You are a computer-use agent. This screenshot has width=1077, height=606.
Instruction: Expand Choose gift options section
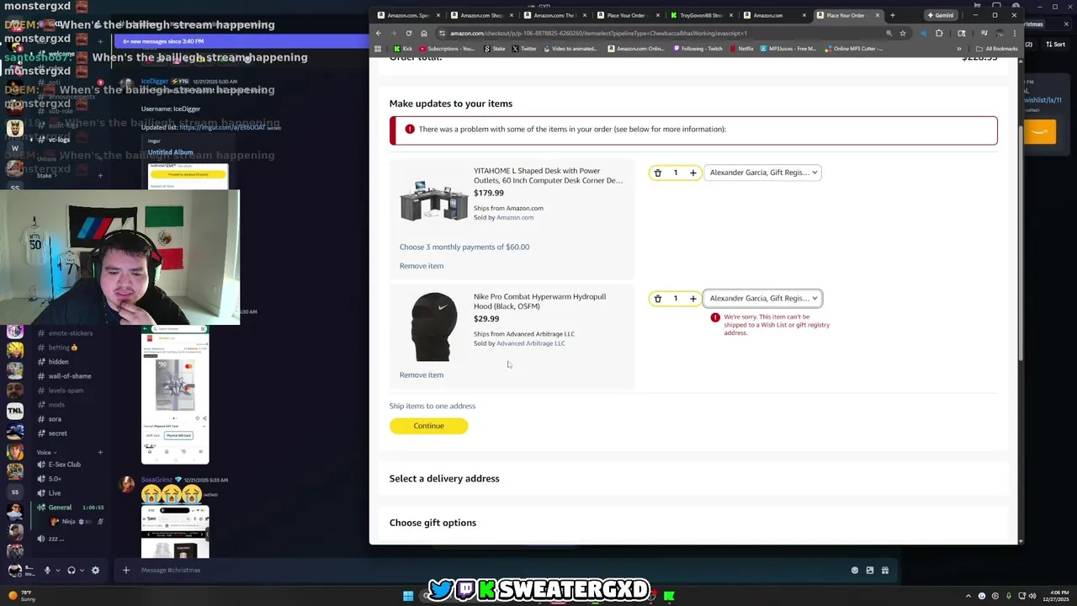tap(432, 524)
